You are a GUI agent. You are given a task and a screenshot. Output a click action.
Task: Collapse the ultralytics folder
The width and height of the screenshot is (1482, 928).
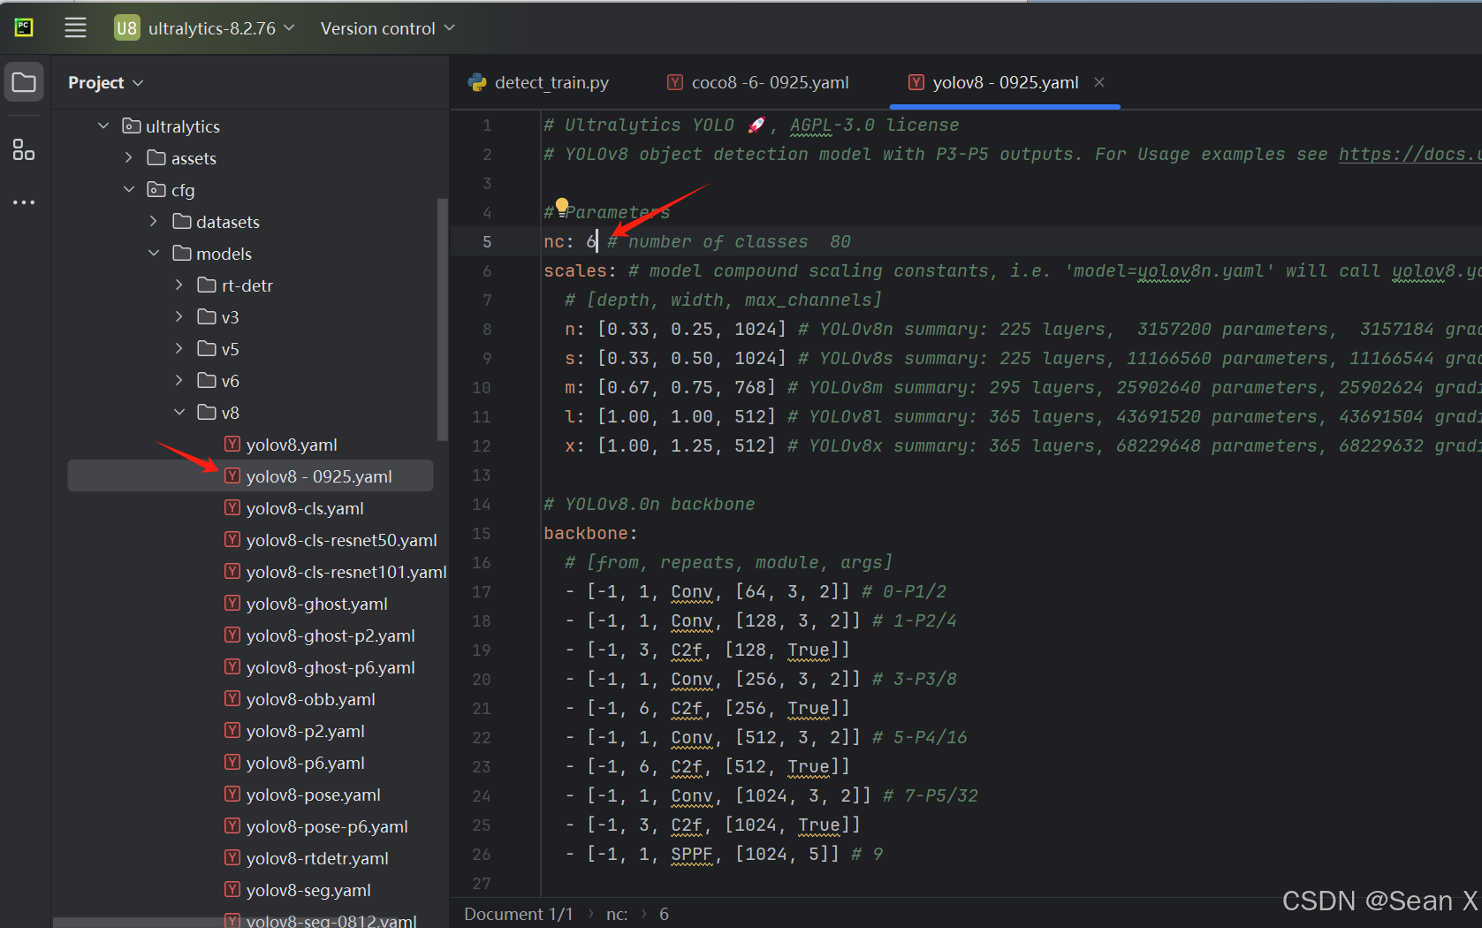pos(103,126)
